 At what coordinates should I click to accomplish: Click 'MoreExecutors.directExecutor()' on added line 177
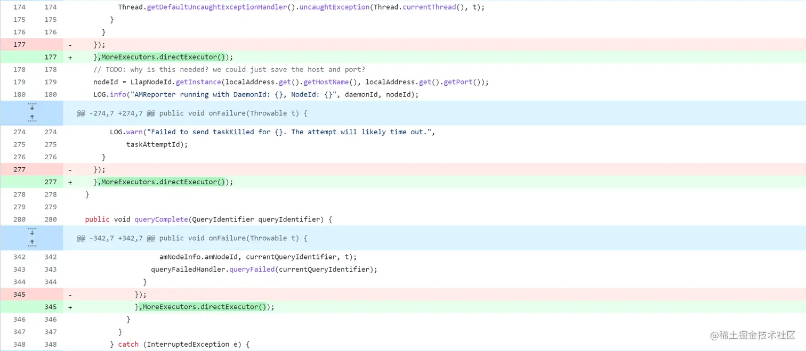(164, 57)
